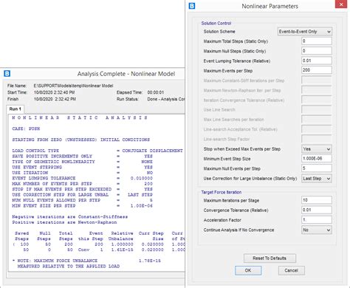Viewport: 350px width, 288px height.
Task: Click the 'Solution Control' group label
Action: 216,23
